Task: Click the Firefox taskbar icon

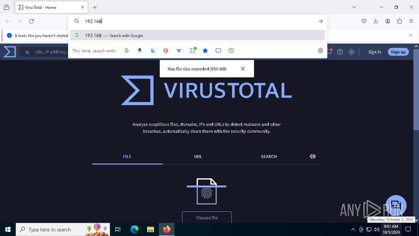Action: pyautogui.click(x=167, y=229)
